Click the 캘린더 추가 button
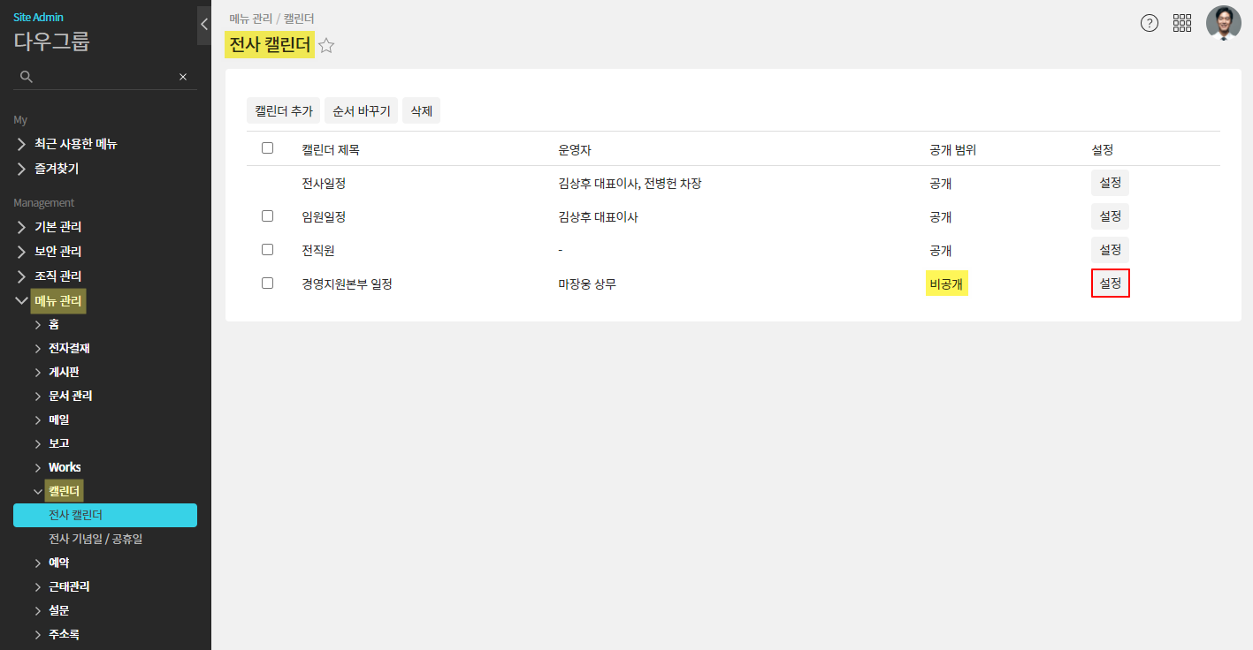 tap(283, 110)
